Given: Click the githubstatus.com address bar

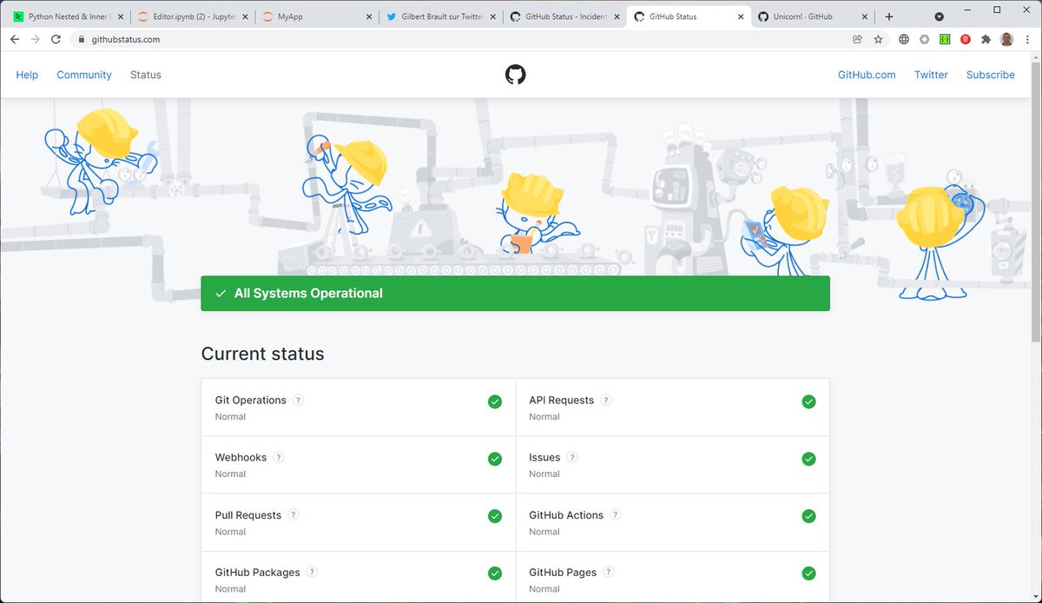Looking at the screenshot, I should click(460, 39).
